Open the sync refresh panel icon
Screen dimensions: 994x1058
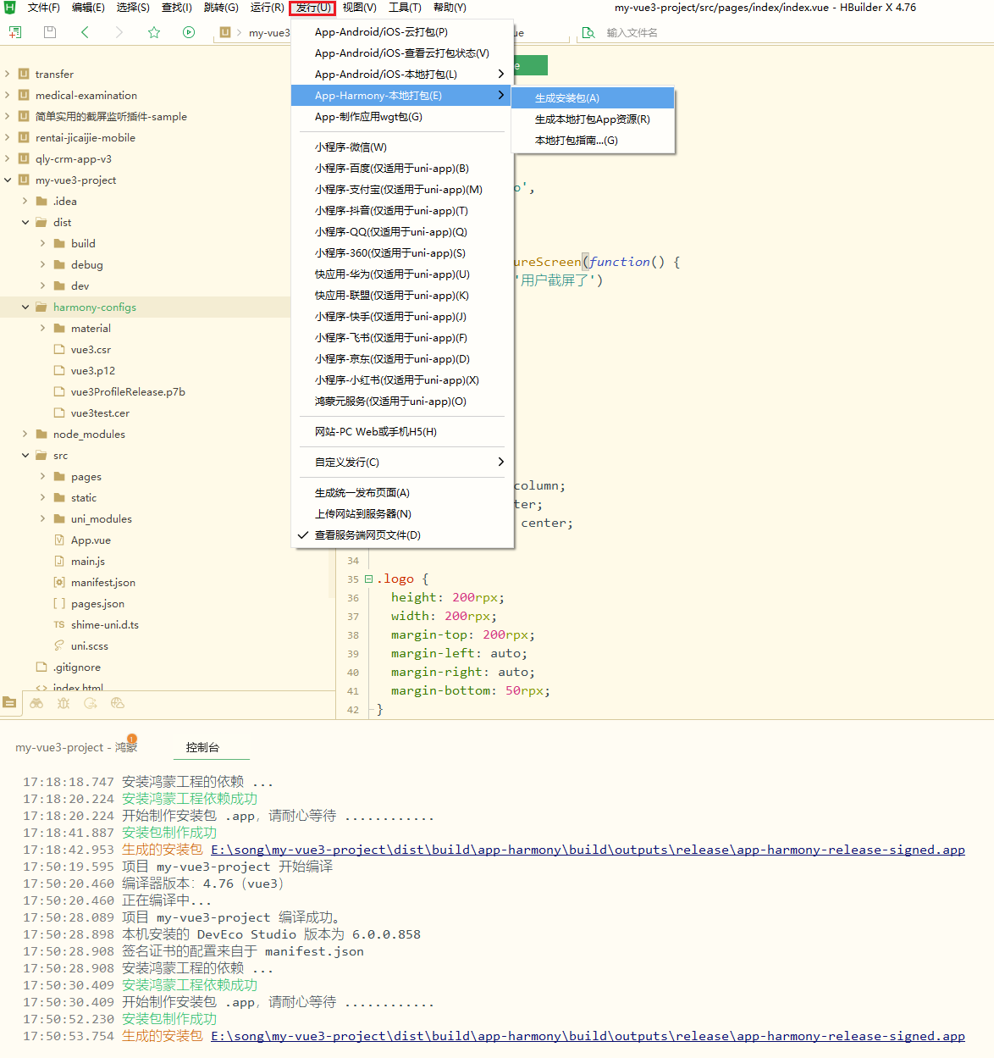[91, 703]
